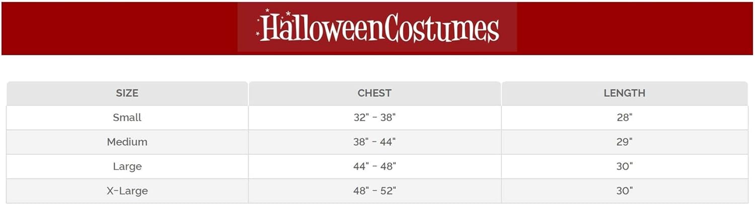Click the 48" - 52" chest measurement
Image resolution: width=755 pixels, height=205 pixels.
click(374, 191)
